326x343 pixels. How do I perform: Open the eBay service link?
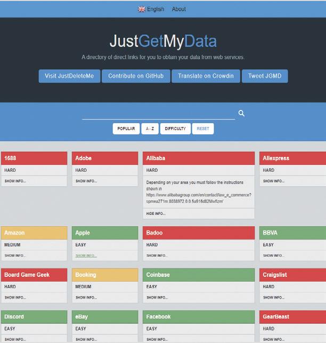105,317
